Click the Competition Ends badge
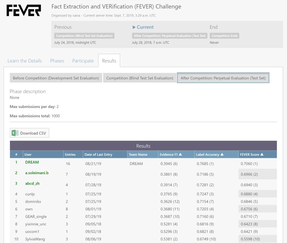Screen dimensions: 287x243 point(224,36)
